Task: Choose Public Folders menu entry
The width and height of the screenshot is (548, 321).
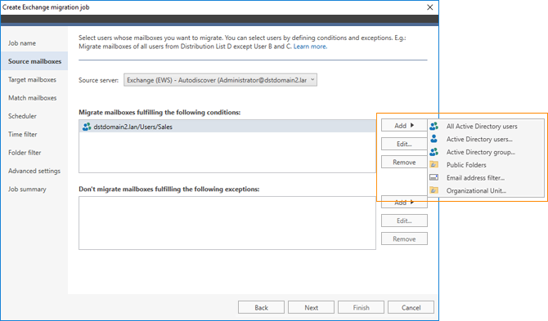Action: click(x=486, y=165)
